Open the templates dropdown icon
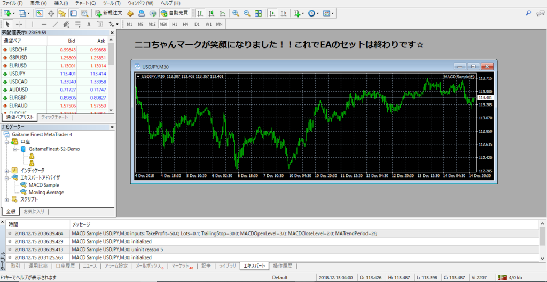 point(329,13)
